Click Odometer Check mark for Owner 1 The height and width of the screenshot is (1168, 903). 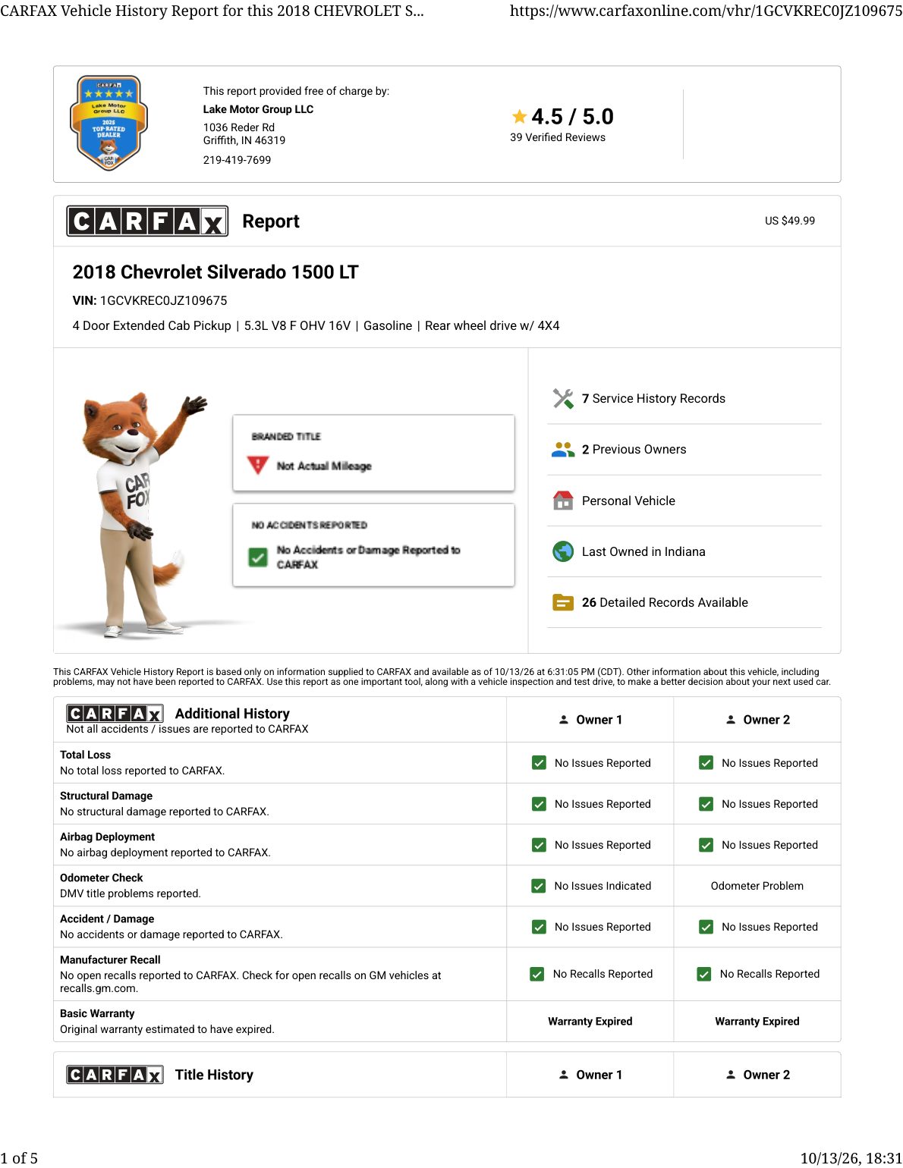click(x=539, y=886)
